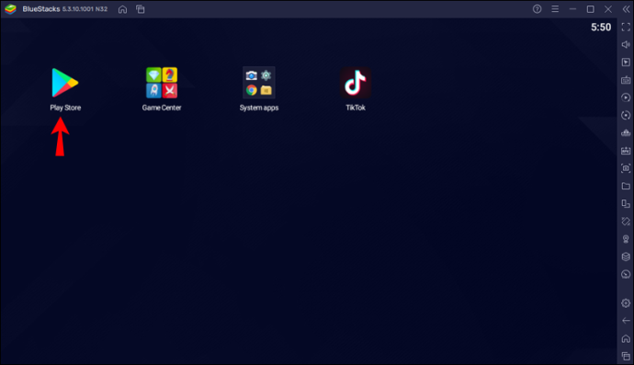This screenshot has height=365, width=634.
Task: Open the help question mark icon
Action: 537,9
